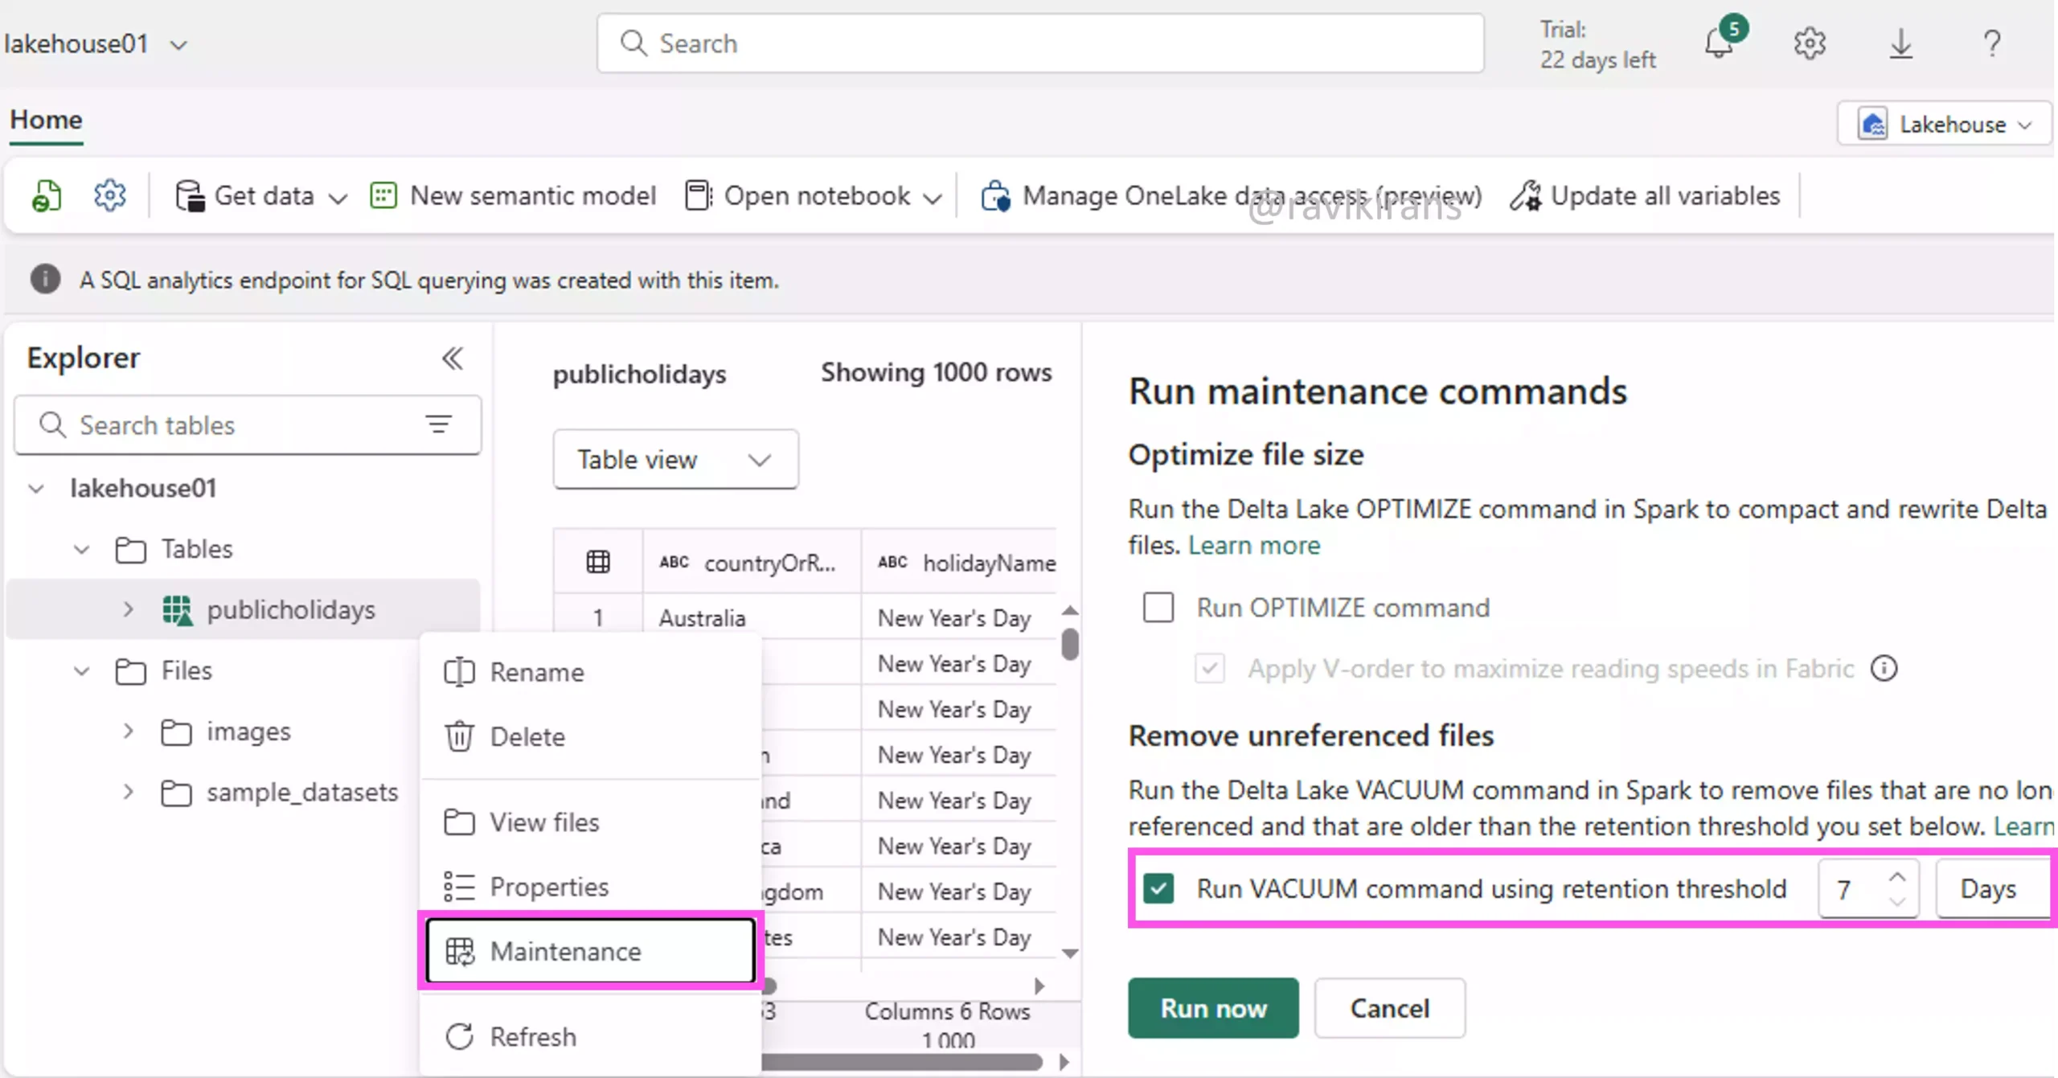Open settings gear in top header

(x=1810, y=43)
